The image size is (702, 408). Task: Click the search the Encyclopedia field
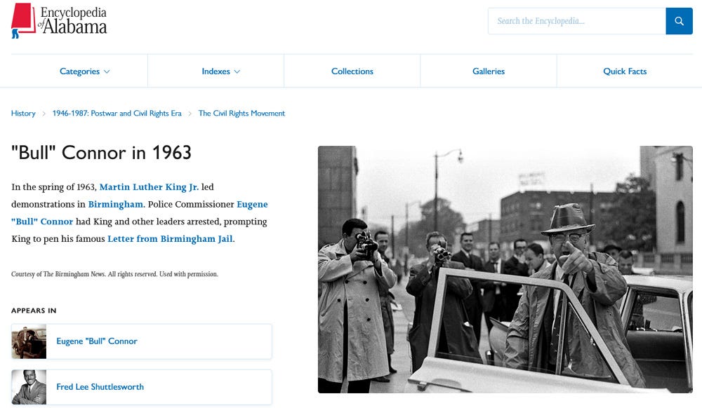click(x=576, y=21)
